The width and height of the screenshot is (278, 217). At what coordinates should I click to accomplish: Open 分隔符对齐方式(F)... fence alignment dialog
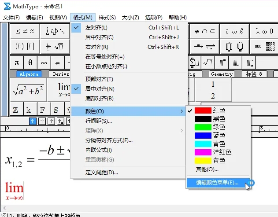pyautogui.click(x=129, y=140)
